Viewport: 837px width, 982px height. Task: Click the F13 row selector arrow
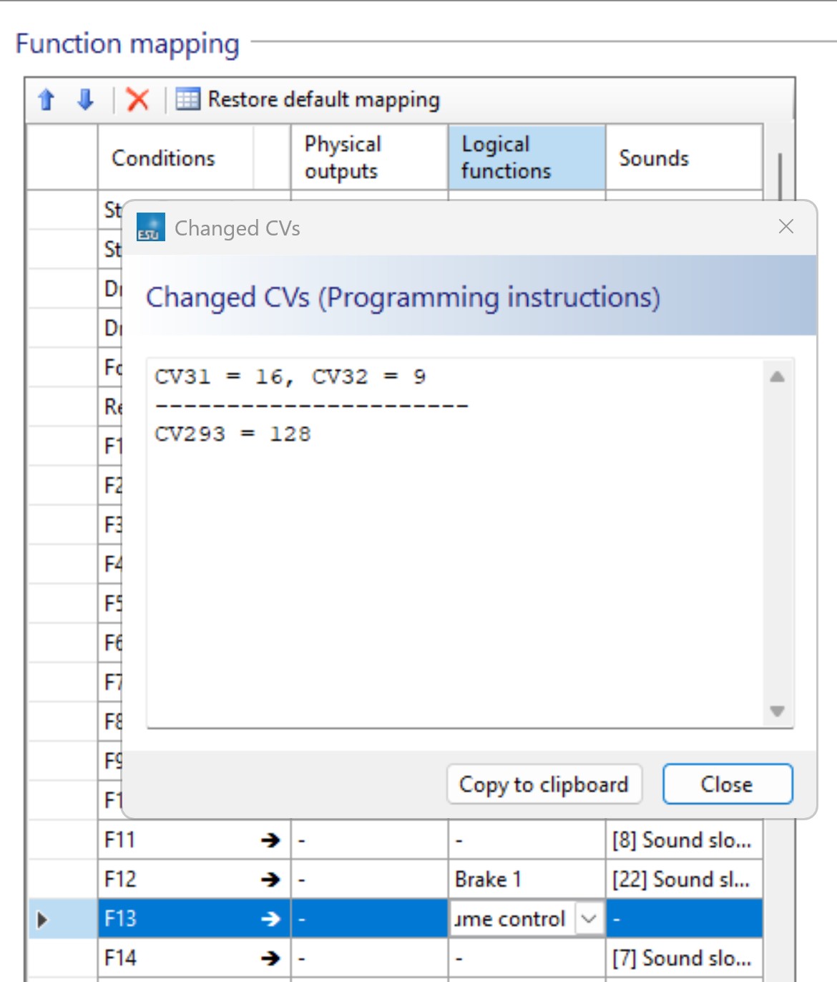pos(43,919)
